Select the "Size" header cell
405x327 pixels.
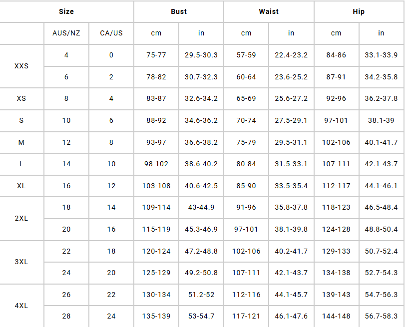[66, 11]
